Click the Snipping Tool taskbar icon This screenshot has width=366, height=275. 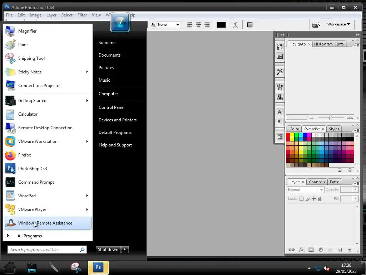tap(76, 268)
